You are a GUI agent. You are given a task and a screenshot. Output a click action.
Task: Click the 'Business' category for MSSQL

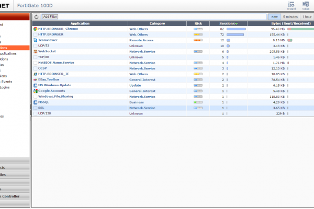pyautogui.click(x=137, y=102)
